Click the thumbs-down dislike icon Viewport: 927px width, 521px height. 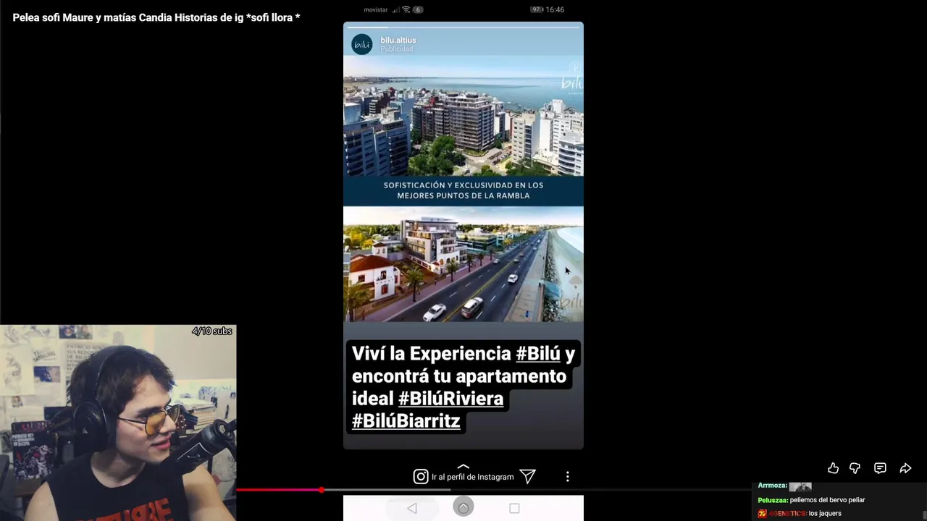pyautogui.click(x=855, y=468)
